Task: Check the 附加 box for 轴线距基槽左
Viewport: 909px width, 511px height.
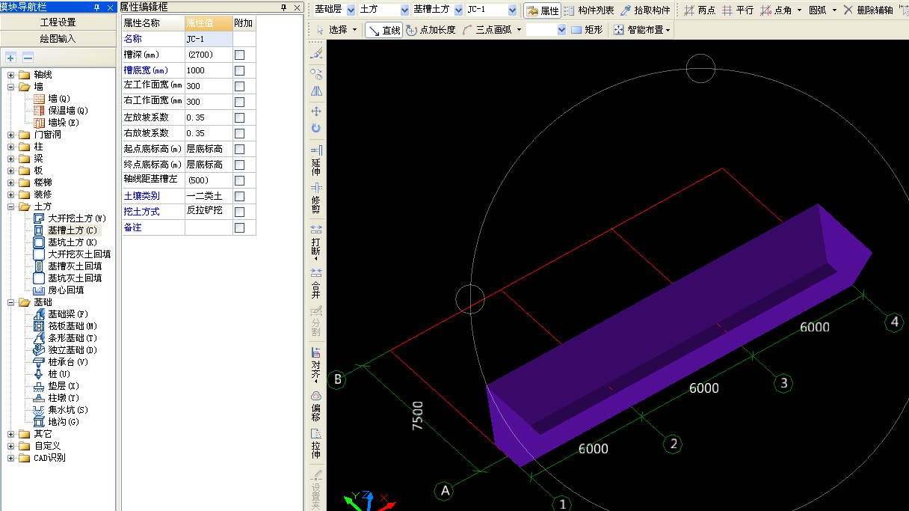Action: pyautogui.click(x=240, y=180)
